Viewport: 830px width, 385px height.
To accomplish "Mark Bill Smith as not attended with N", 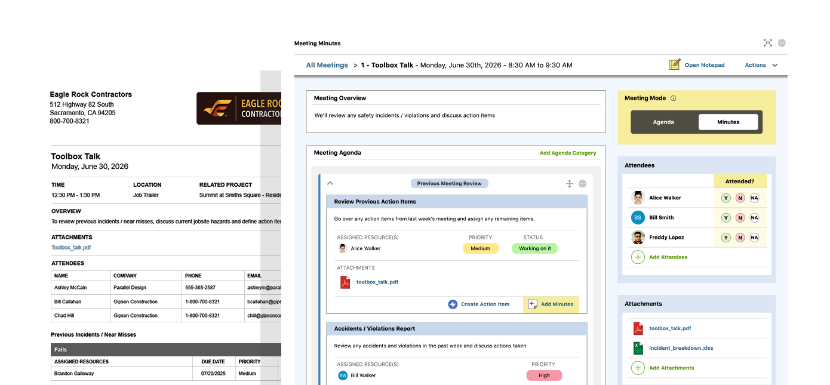I will coord(740,217).
